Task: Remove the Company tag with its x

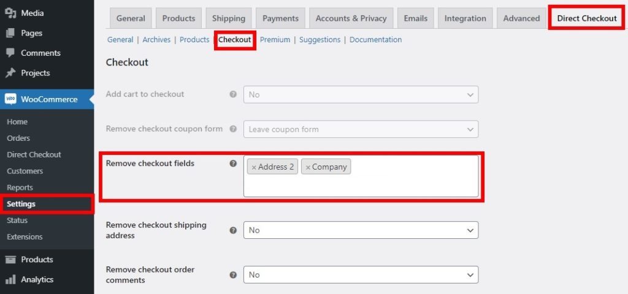Action: click(308, 167)
